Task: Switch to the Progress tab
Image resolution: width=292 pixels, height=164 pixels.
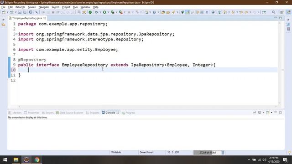Action: click(x=129, y=113)
